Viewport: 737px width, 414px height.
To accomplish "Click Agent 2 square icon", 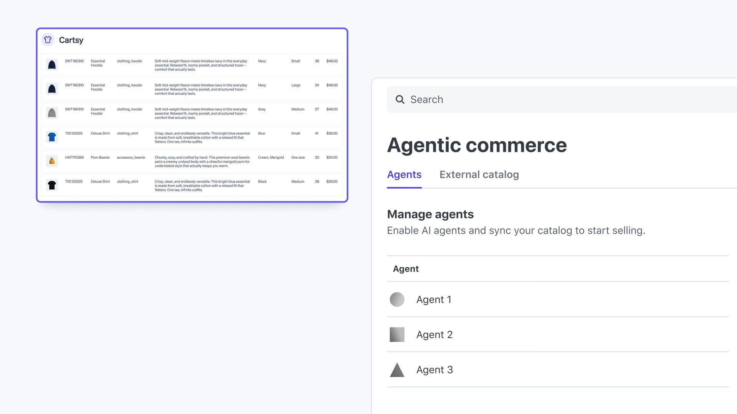I will coord(397,335).
